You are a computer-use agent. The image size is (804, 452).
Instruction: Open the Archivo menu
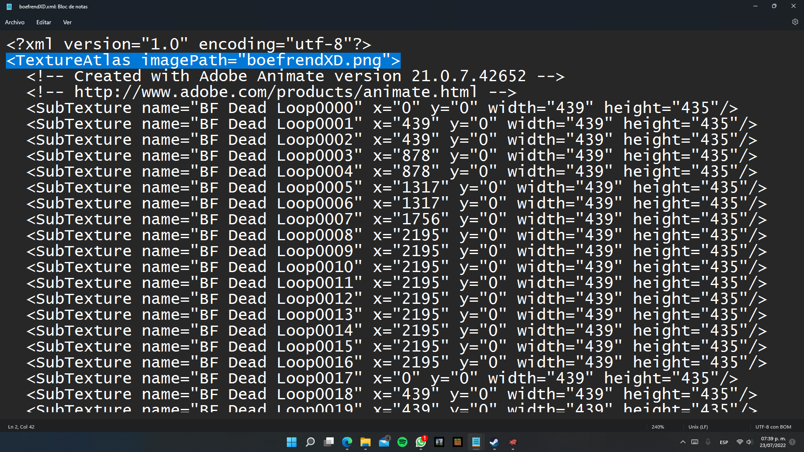click(x=15, y=22)
